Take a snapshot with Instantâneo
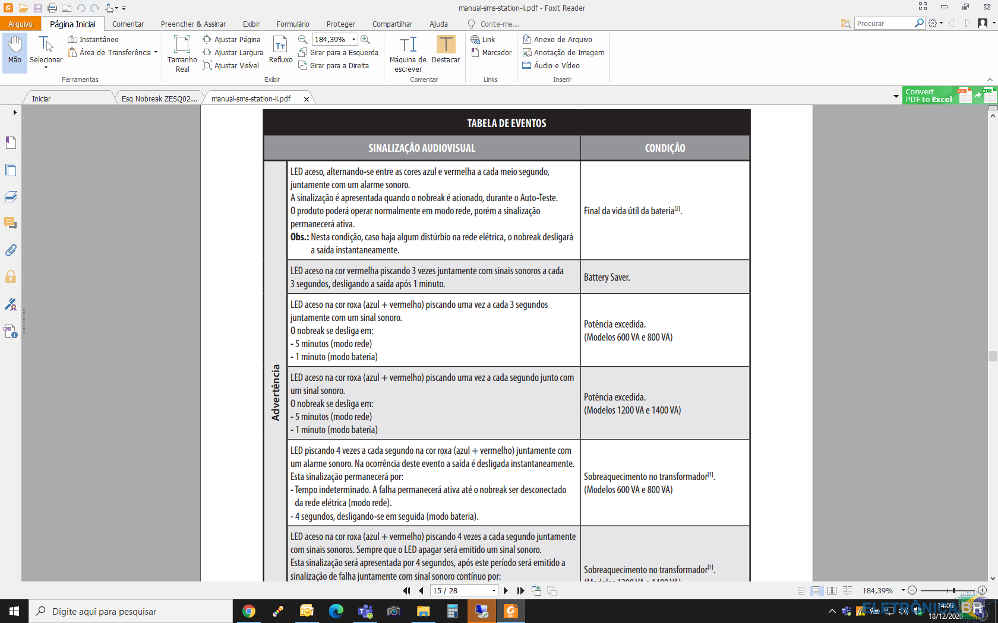The image size is (998, 623). pyautogui.click(x=93, y=39)
